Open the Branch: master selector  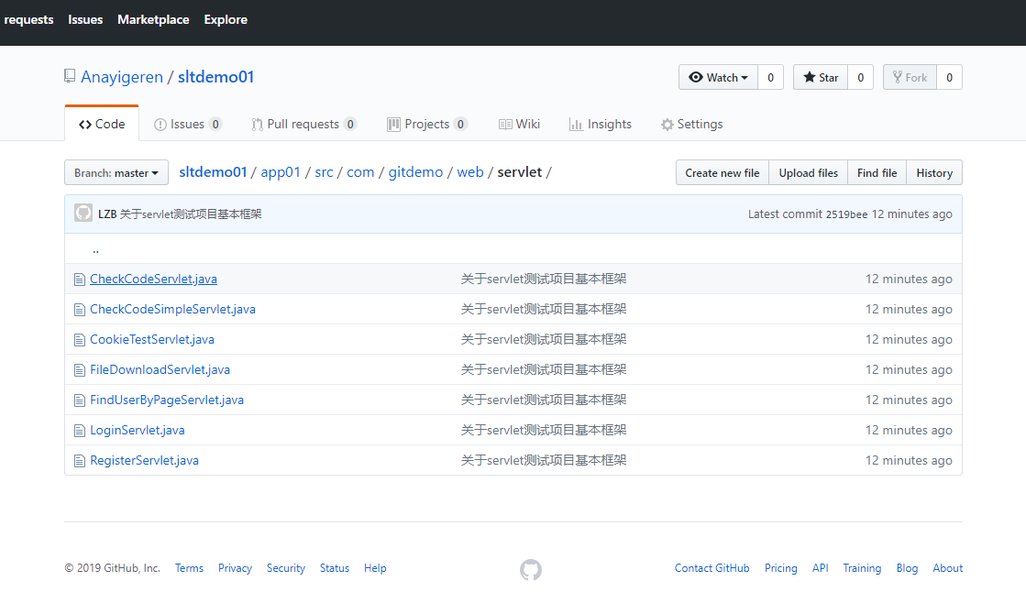pos(116,172)
